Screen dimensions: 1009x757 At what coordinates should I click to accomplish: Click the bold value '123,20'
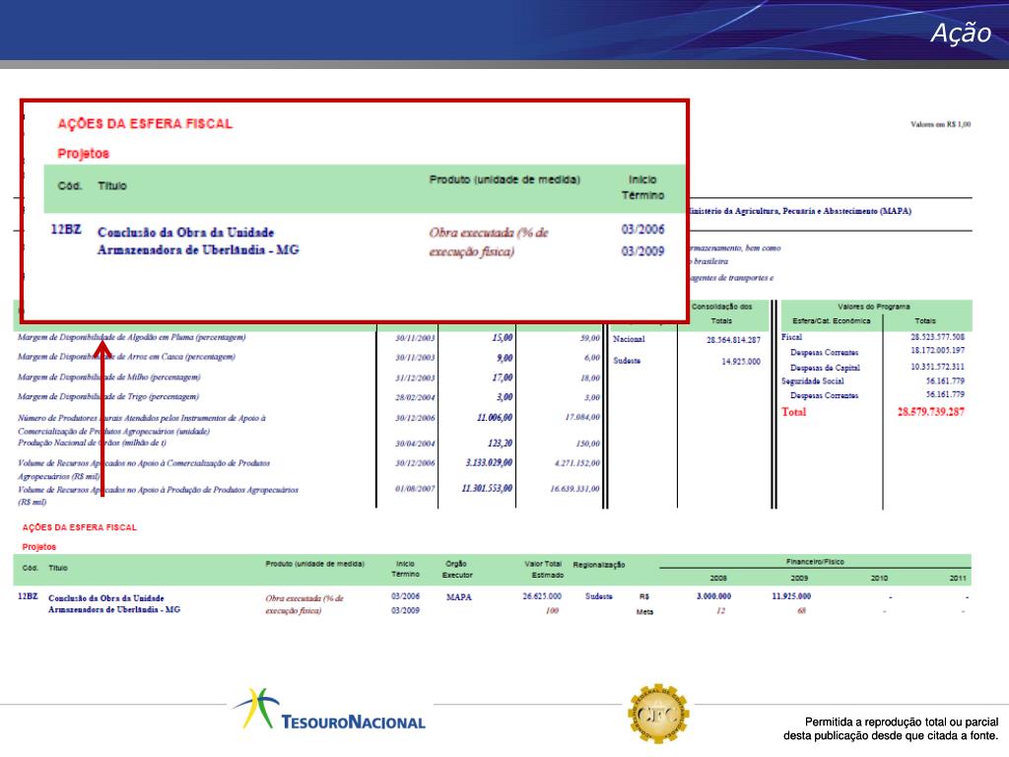501,443
